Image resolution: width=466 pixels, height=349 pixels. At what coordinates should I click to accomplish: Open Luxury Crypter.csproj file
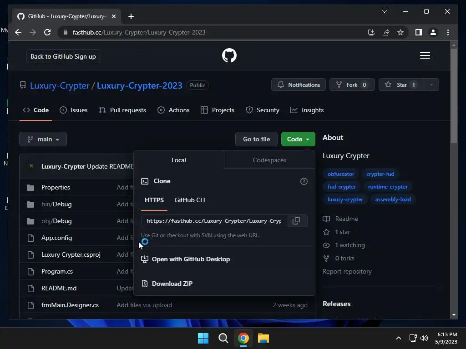tap(71, 254)
